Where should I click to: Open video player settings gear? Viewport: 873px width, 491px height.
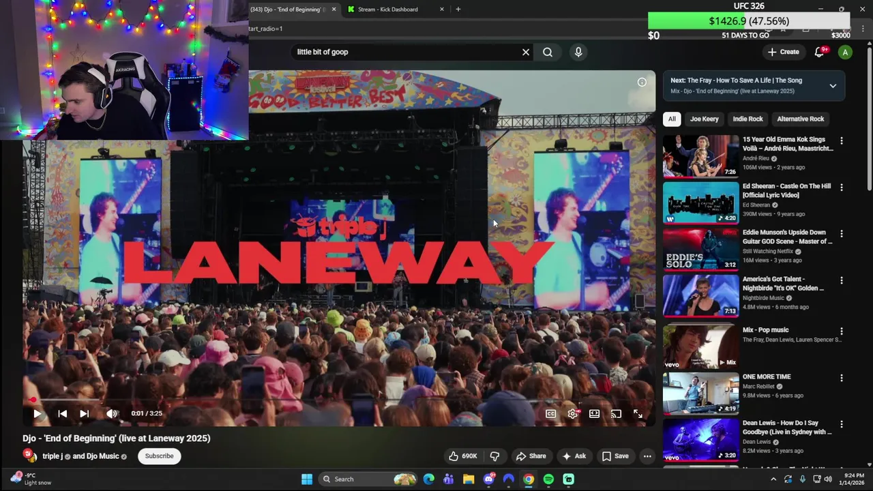[573, 413]
